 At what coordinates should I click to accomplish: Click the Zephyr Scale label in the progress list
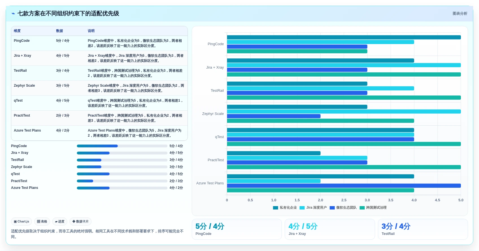pyautogui.click(x=21, y=167)
